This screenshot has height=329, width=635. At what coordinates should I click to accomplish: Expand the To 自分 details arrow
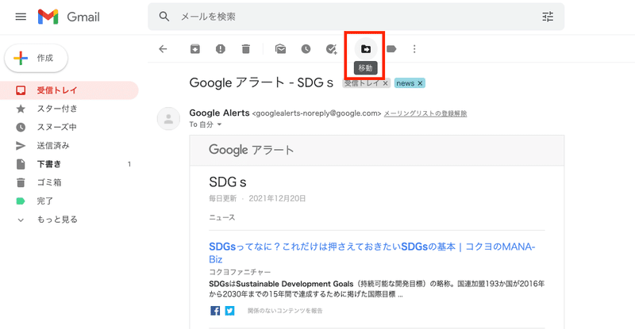[219, 124]
